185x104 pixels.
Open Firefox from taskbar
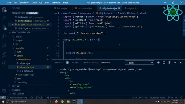(x=56, y=101)
